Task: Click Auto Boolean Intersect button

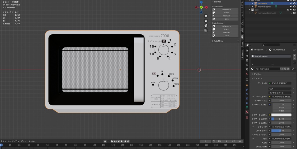Action: click(225, 16)
